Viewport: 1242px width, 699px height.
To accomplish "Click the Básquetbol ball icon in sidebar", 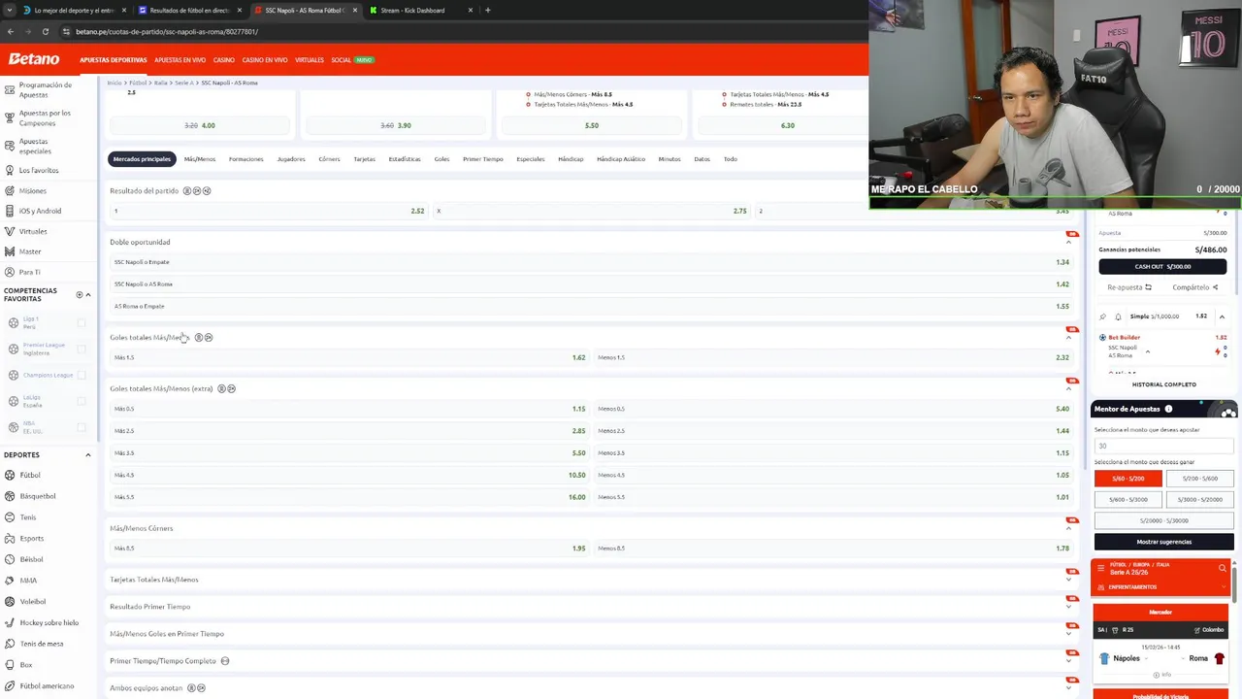I will coord(10,496).
